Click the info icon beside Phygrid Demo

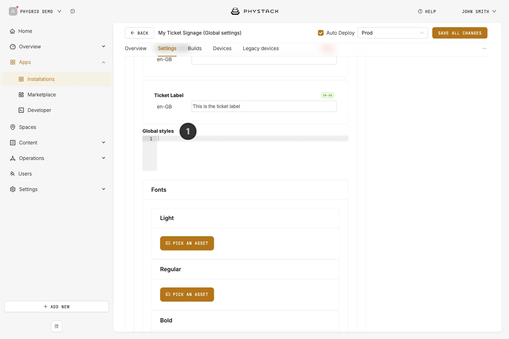click(72, 11)
